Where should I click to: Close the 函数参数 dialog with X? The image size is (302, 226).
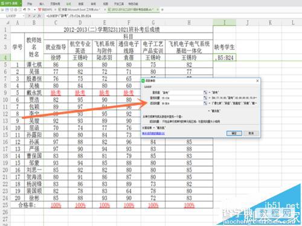257,81
